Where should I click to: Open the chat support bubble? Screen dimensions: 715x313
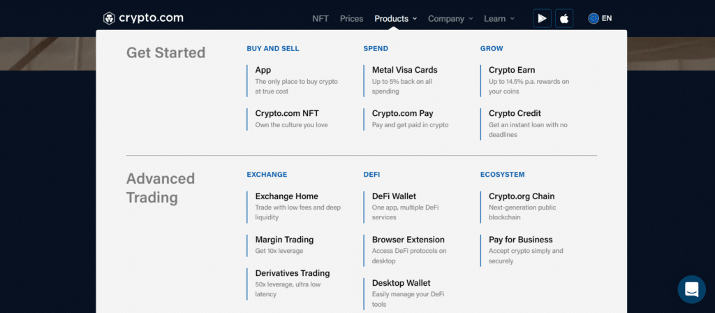tap(691, 289)
